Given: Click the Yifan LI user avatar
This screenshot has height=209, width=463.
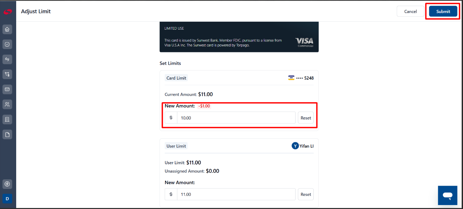Looking at the screenshot, I should pos(295,146).
